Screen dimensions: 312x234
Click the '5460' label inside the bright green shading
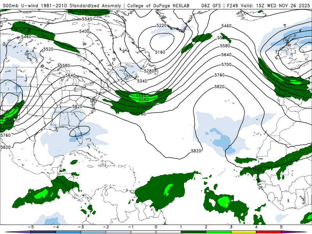(x=141, y=95)
